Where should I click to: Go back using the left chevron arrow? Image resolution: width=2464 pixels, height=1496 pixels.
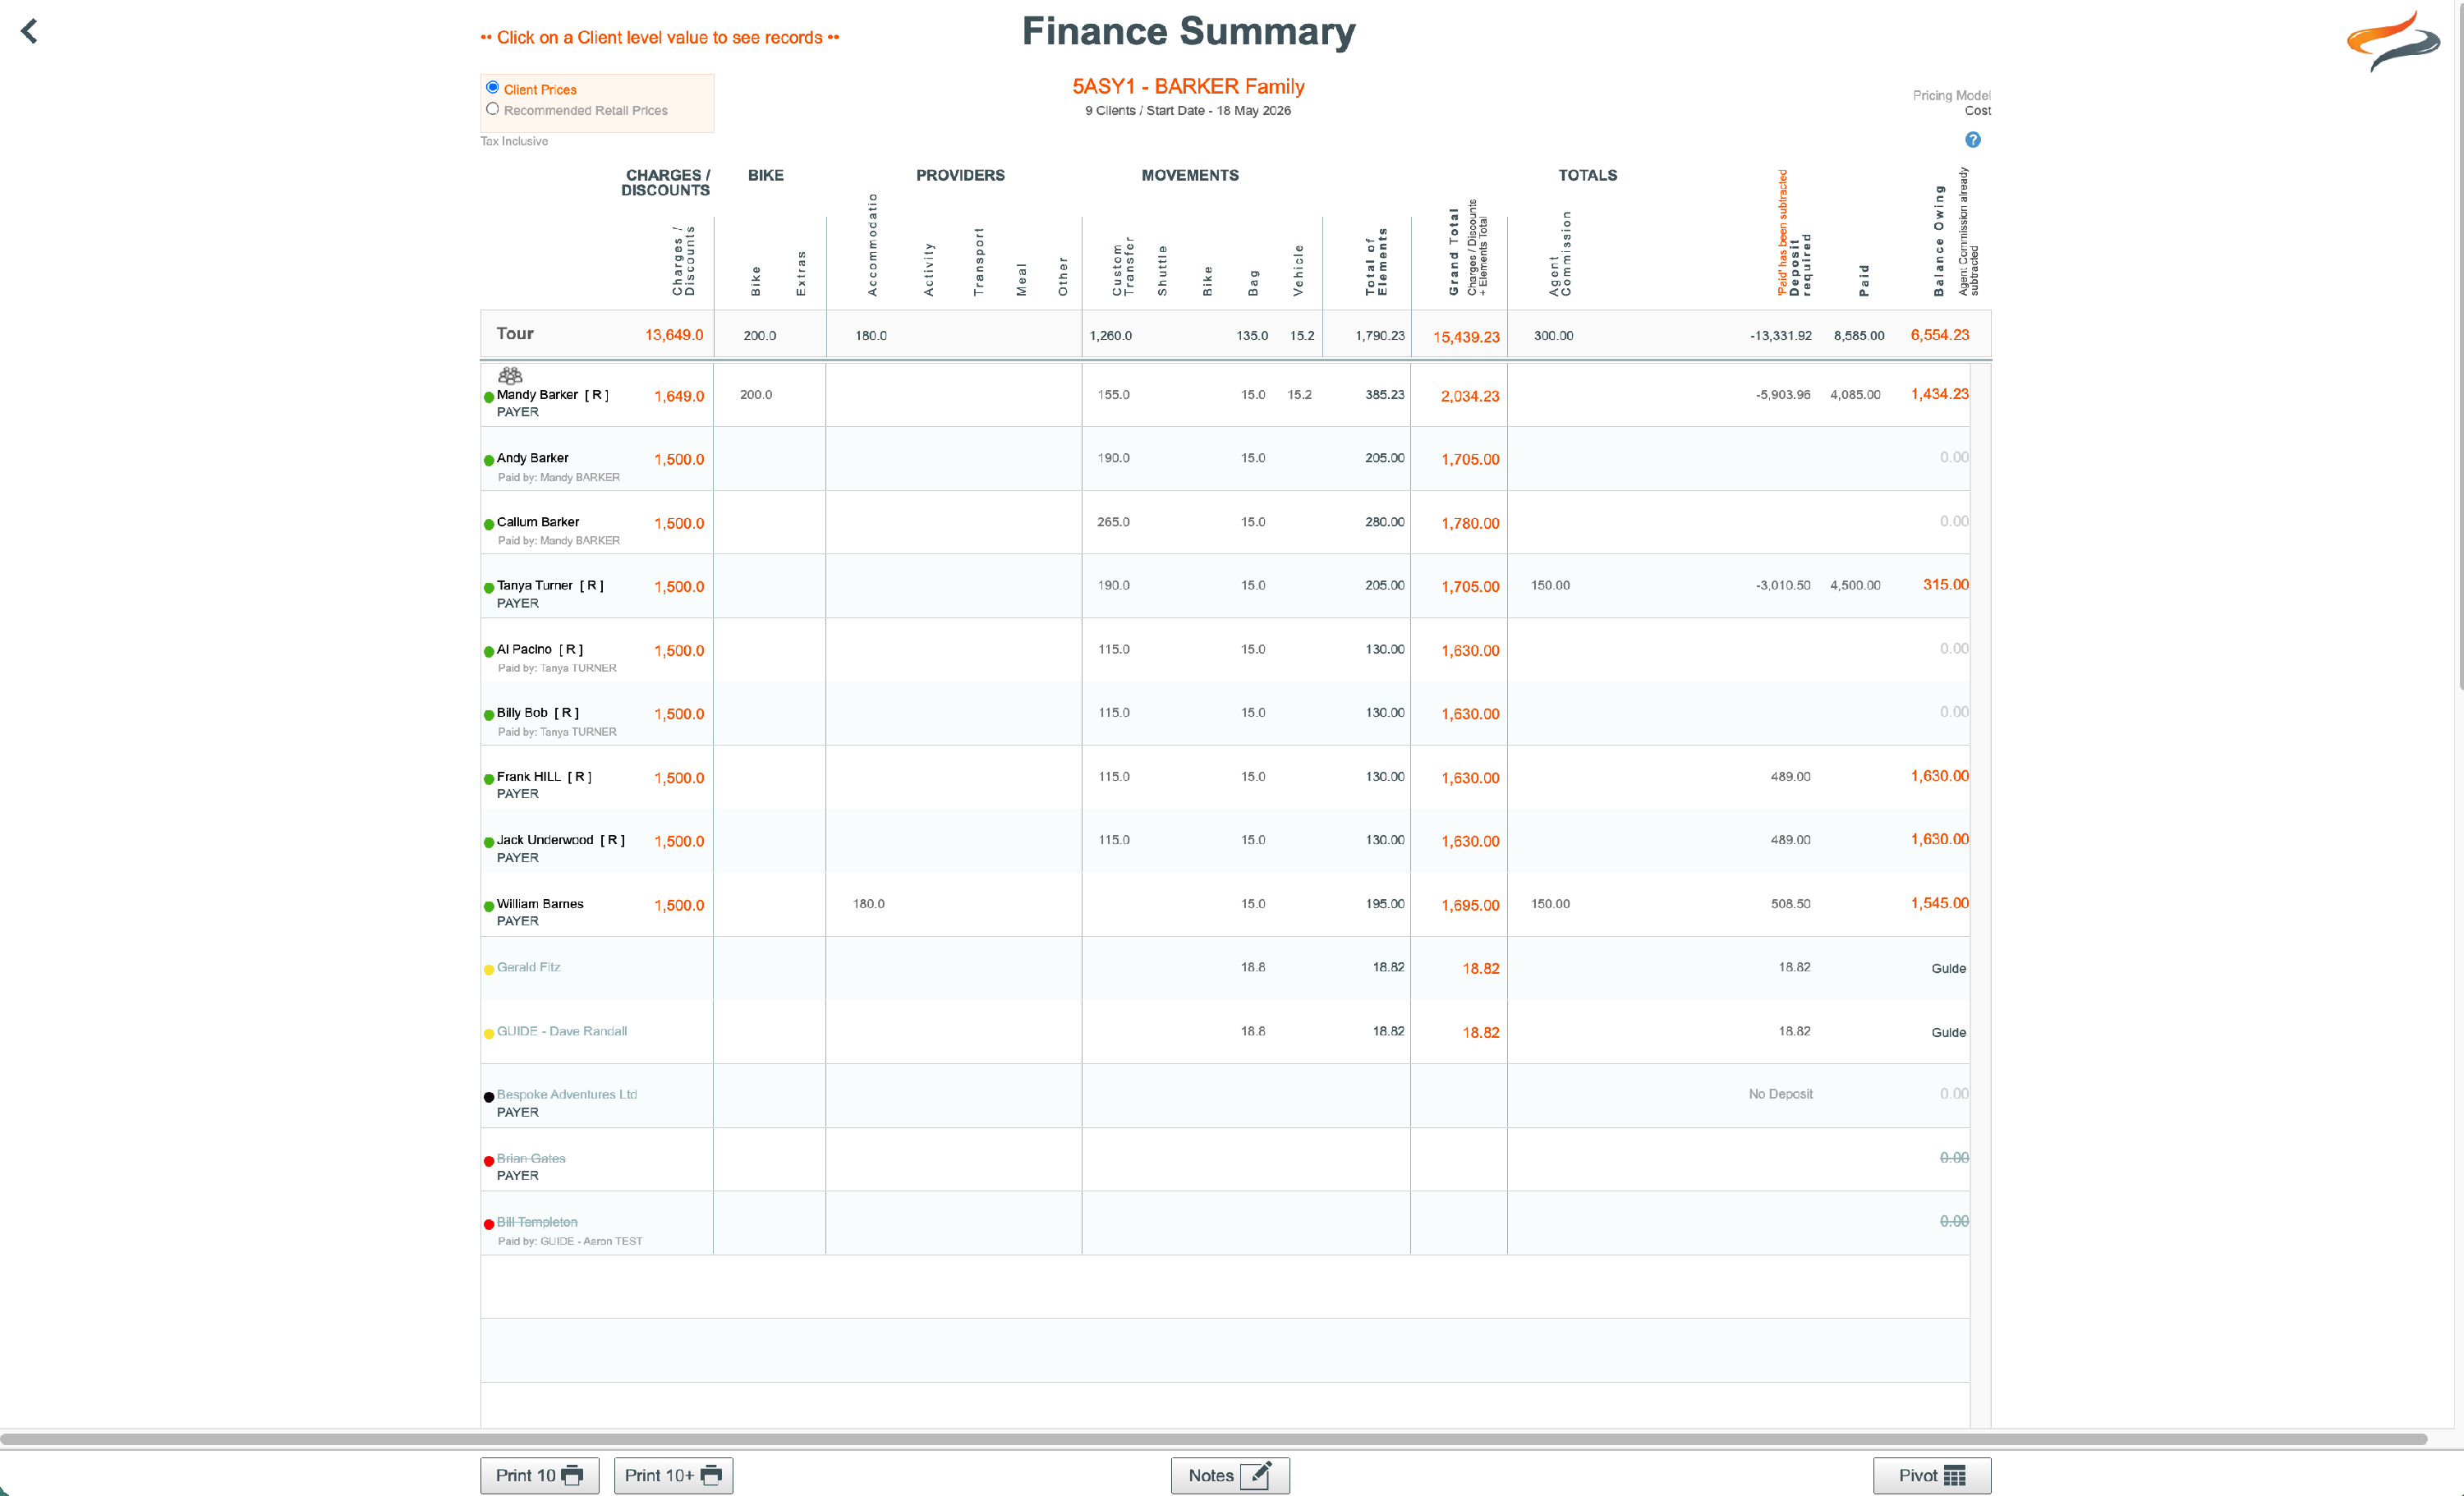29,31
